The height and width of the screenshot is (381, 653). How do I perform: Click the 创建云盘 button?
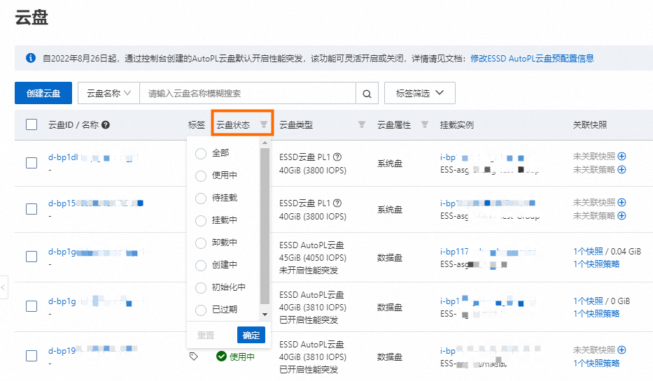43,93
